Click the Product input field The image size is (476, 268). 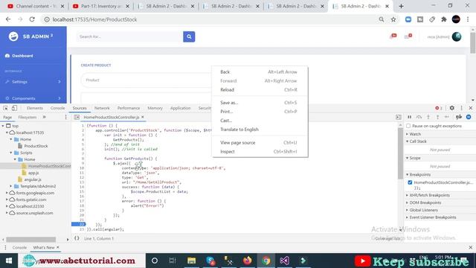coord(147,80)
